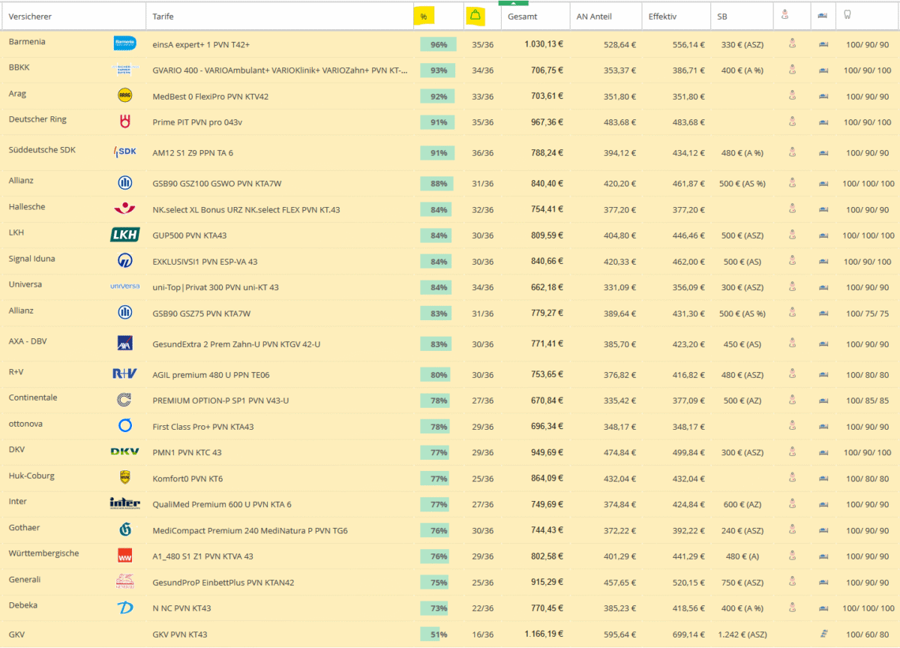Image resolution: width=900 pixels, height=648 pixels.
Task: Click the highlighted shopping basket header icon
Action: point(475,16)
